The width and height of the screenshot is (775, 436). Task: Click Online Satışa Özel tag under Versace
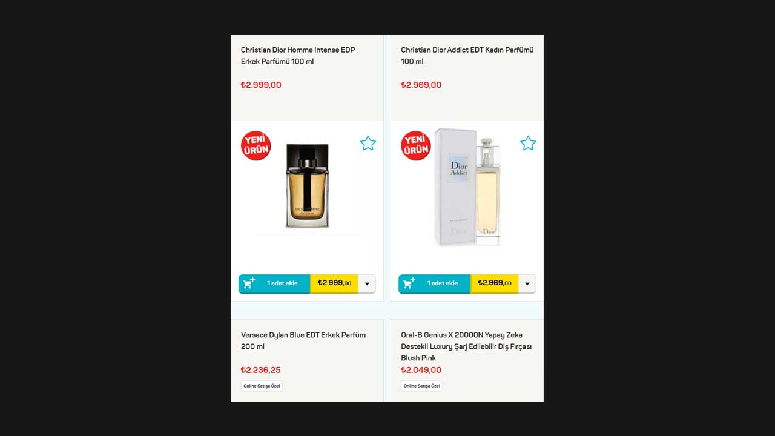tap(262, 386)
